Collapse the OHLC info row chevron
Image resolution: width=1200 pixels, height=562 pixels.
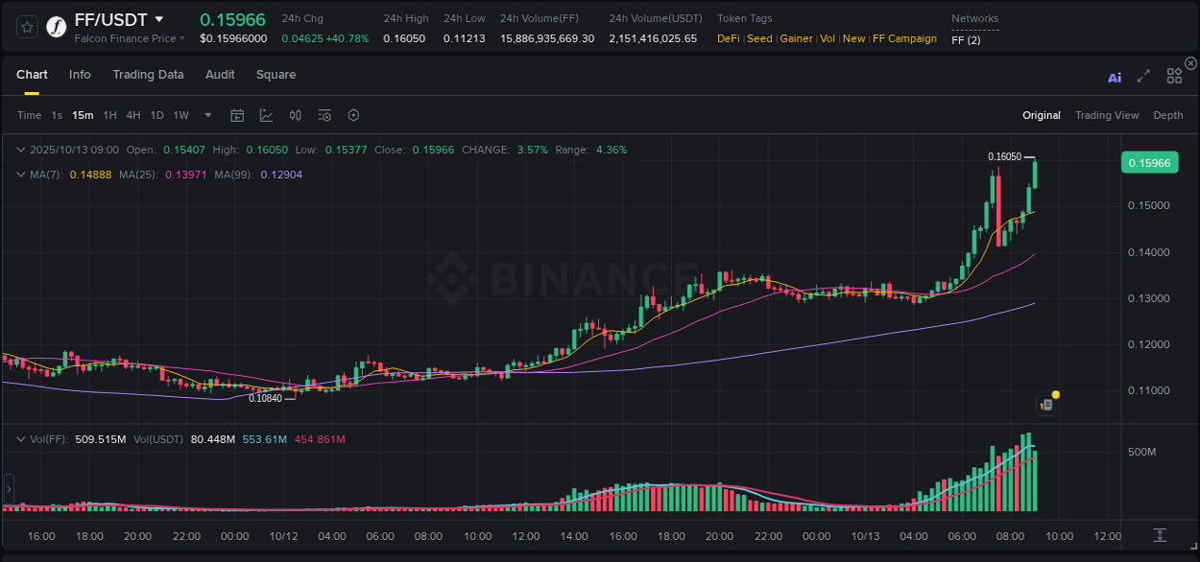pyautogui.click(x=21, y=150)
